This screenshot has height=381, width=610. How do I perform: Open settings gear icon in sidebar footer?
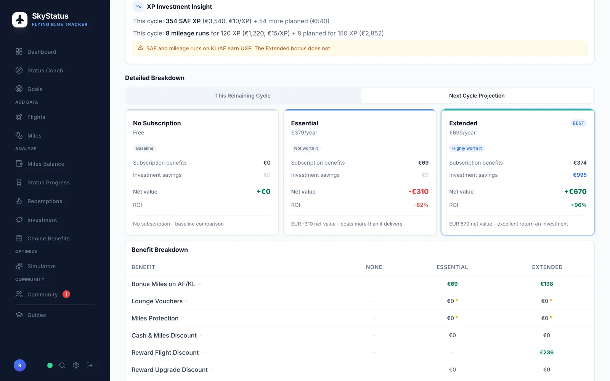click(x=76, y=365)
